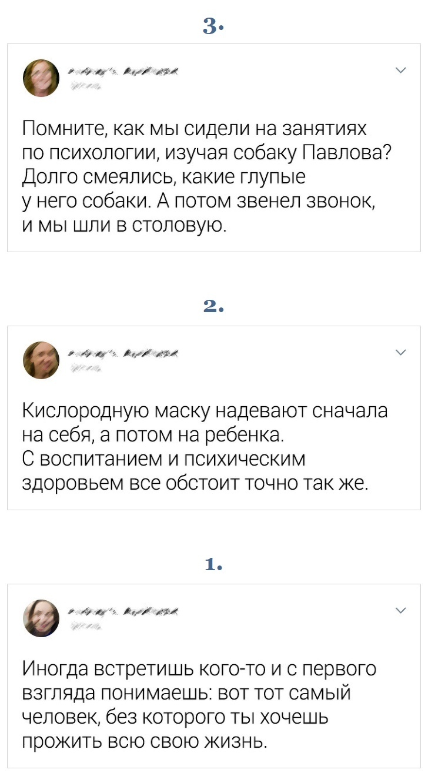Screen dimensions: 428x773
Task: Click the author name on the 'Иногда встретишь' tweet
Action: pos(124,612)
